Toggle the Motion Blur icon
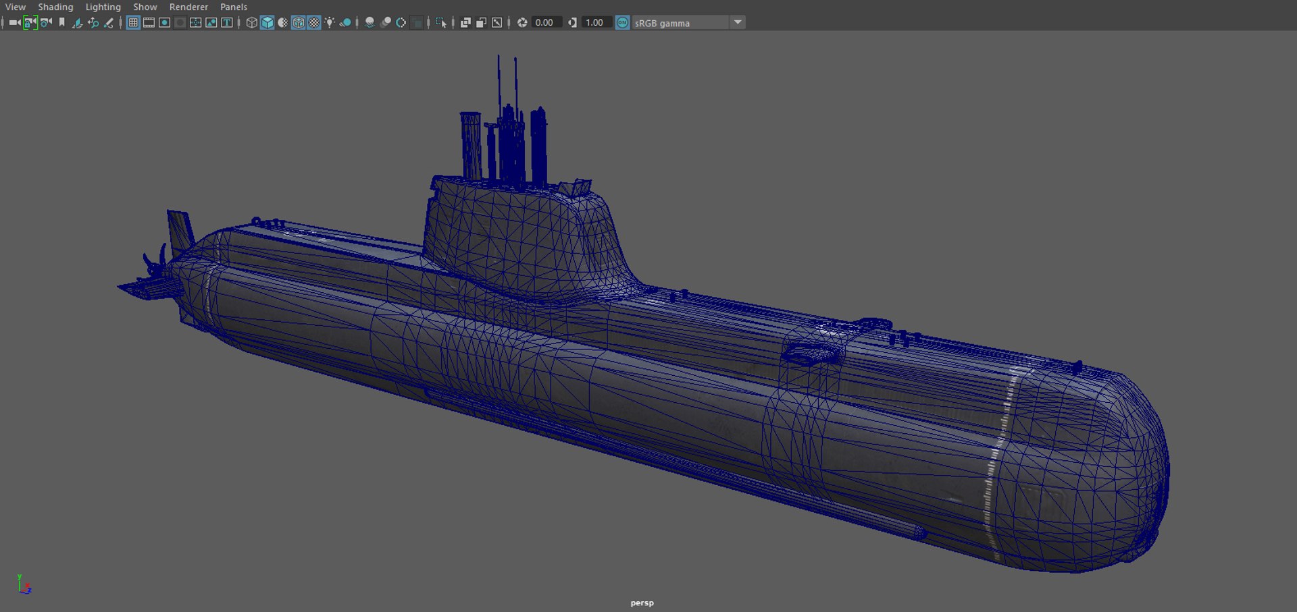The height and width of the screenshot is (612, 1297). coord(386,22)
